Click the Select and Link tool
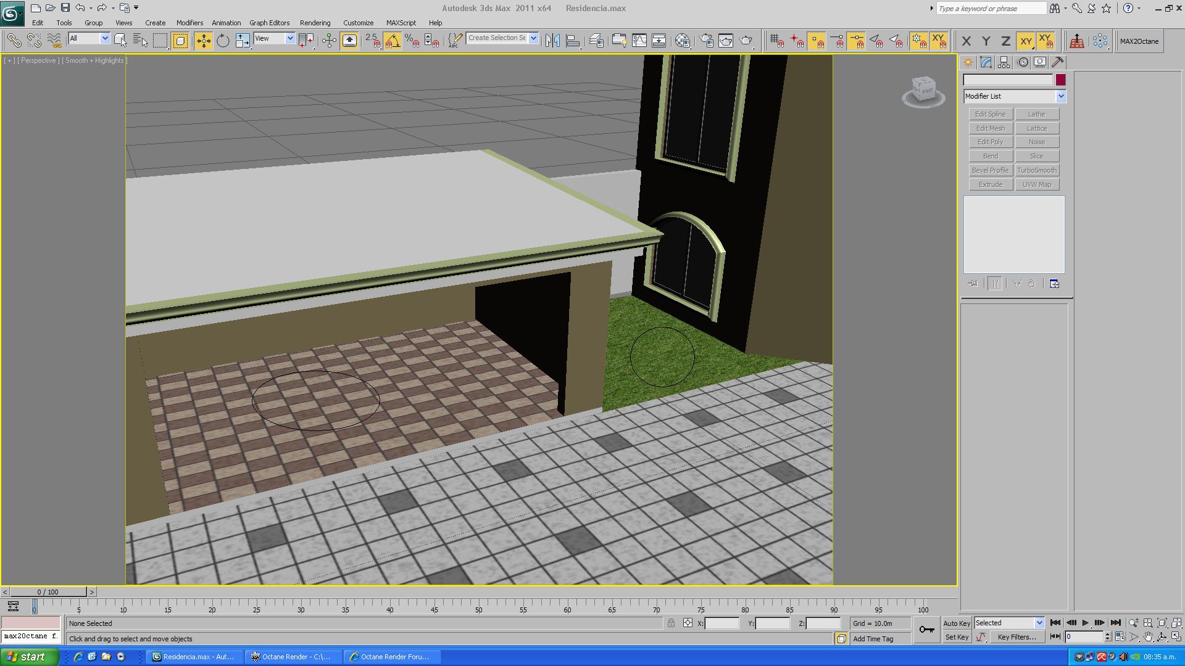The height and width of the screenshot is (666, 1185). pyautogui.click(x=14, y=41)
